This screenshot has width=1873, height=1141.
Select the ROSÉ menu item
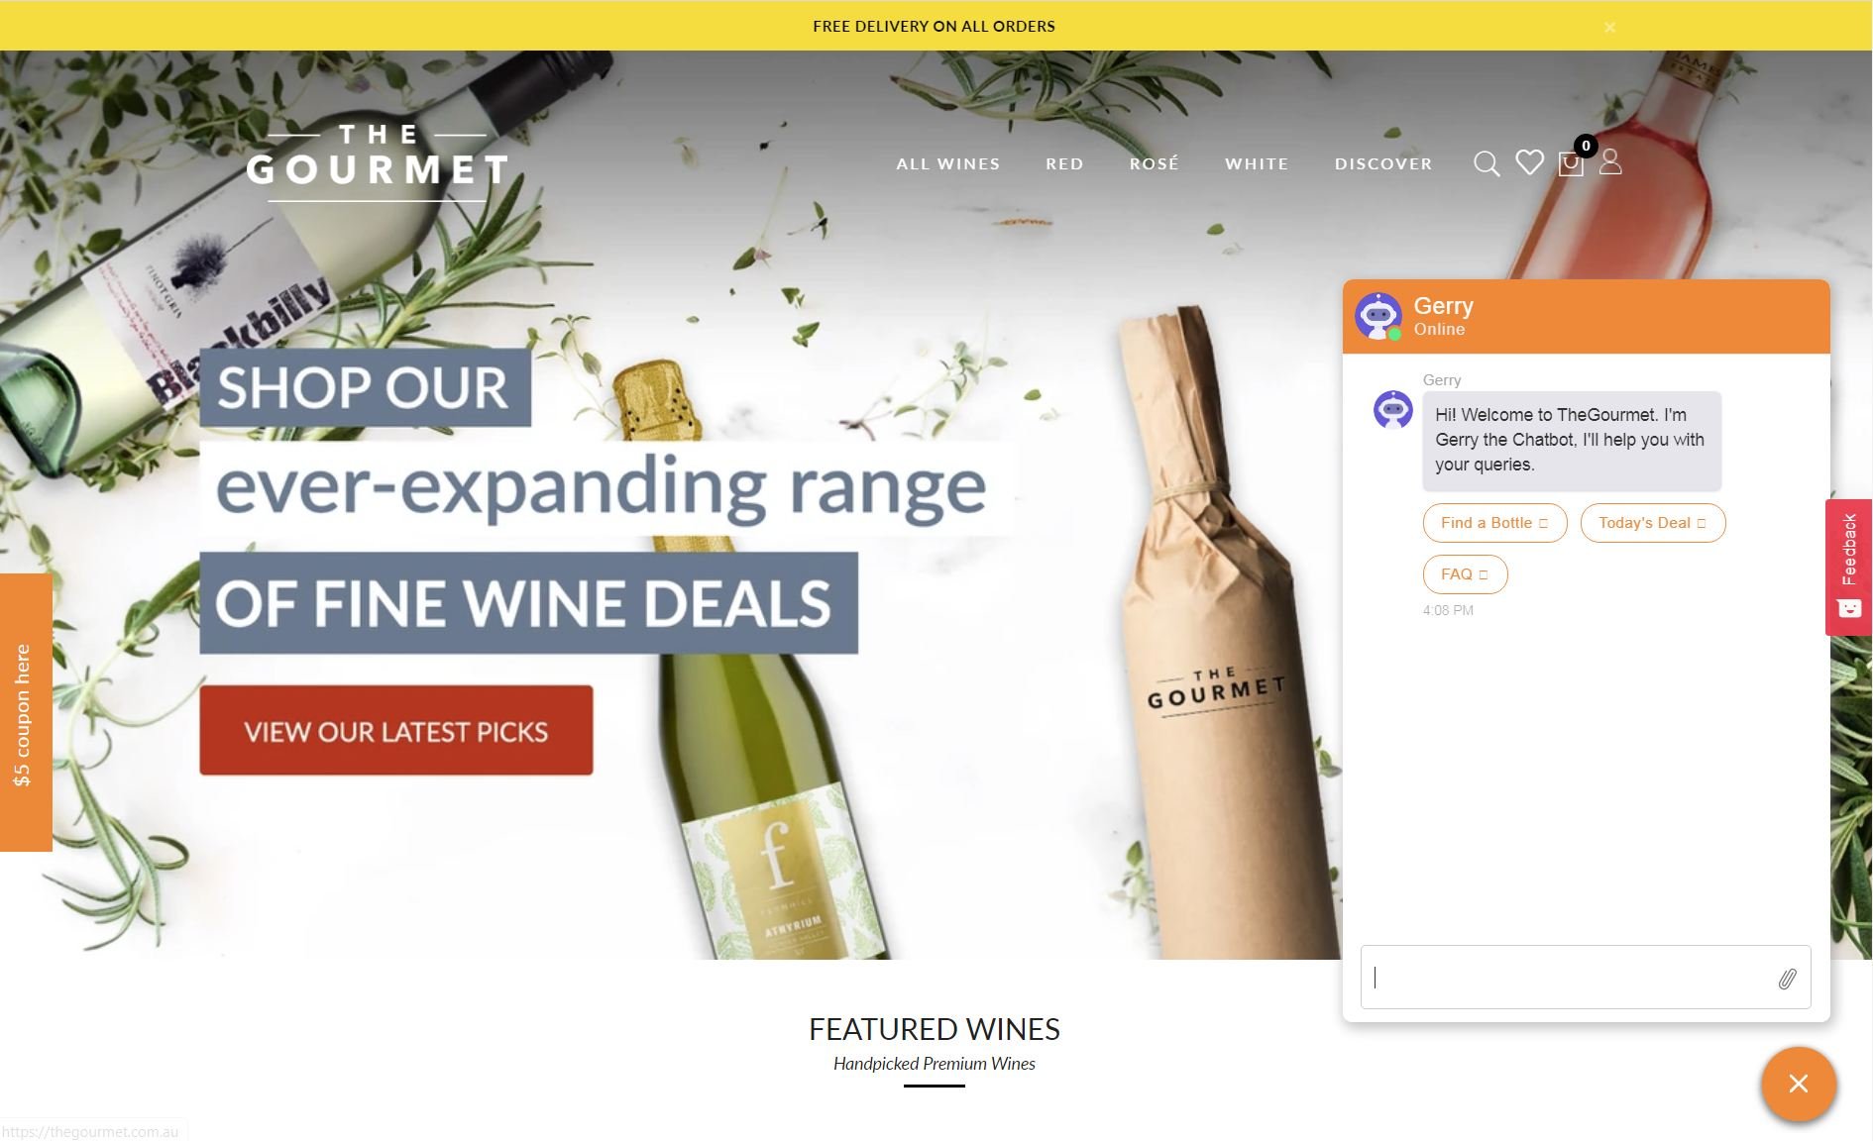click(x=1155, y=163)
